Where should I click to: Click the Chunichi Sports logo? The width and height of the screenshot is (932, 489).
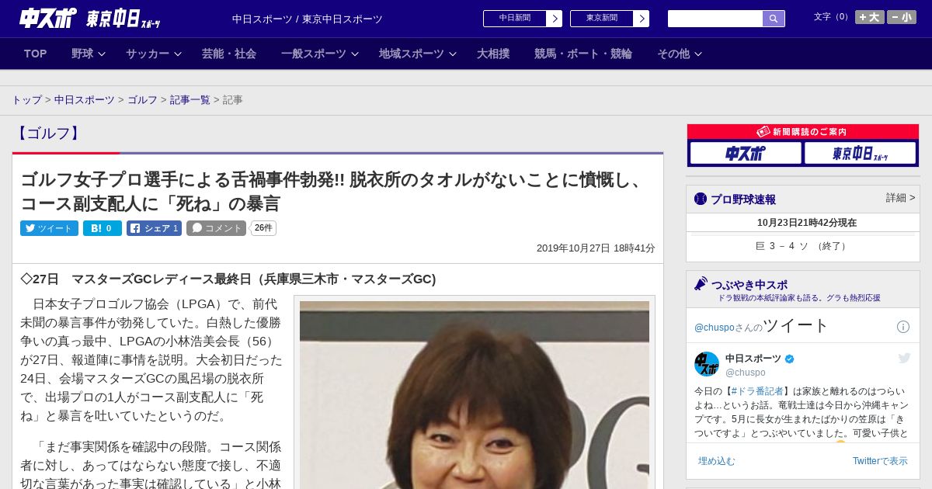tap(48, 18)
